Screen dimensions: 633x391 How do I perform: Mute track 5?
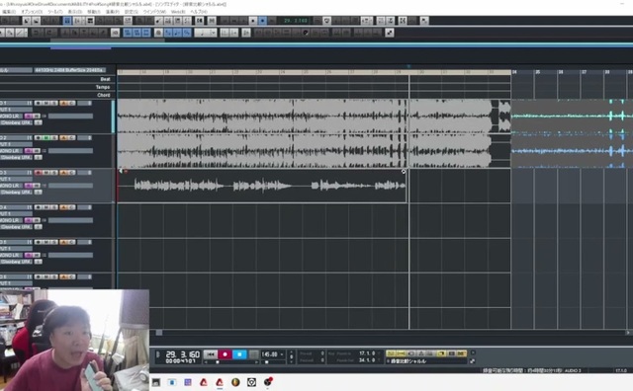[46, 242]
